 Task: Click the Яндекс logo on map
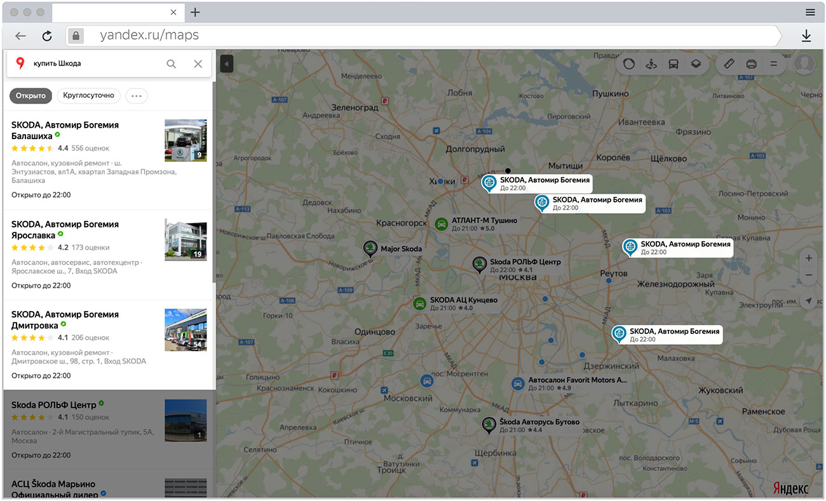790,488
